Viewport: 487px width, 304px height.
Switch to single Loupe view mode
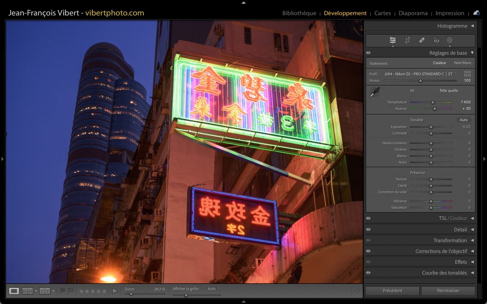click(x=14, y=291)
